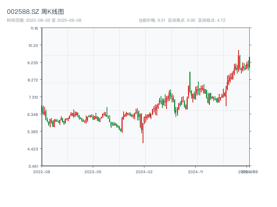Click the 2022-08 x-axis date label

point(42,171)
